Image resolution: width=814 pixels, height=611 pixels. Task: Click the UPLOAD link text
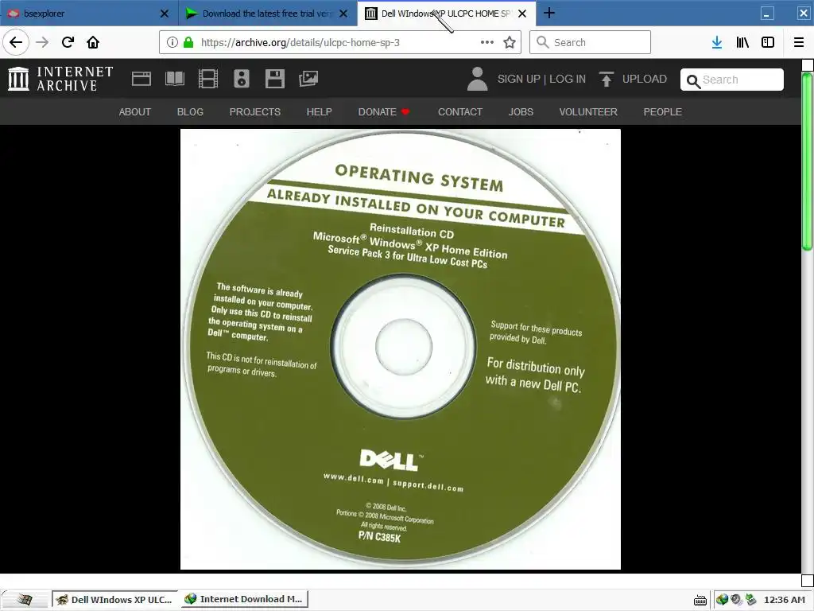click(x=644, y=79)
